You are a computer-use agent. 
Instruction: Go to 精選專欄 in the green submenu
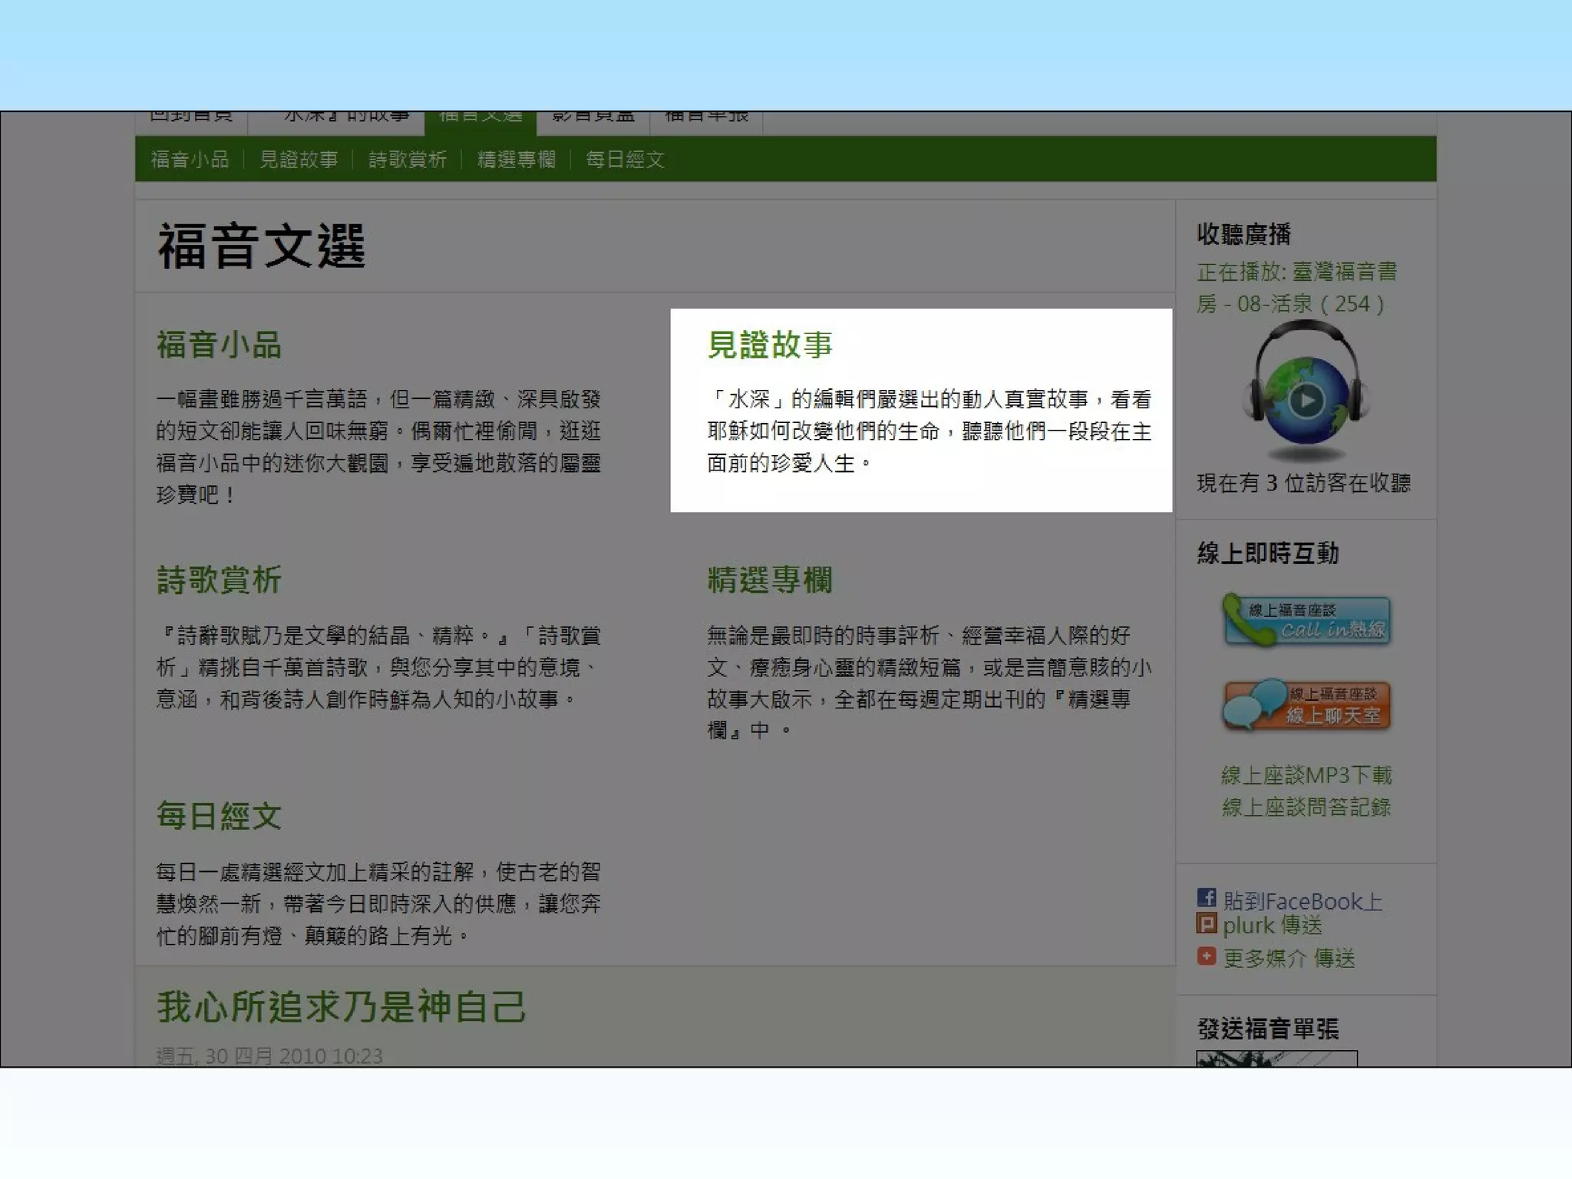(x=517, y=160)
